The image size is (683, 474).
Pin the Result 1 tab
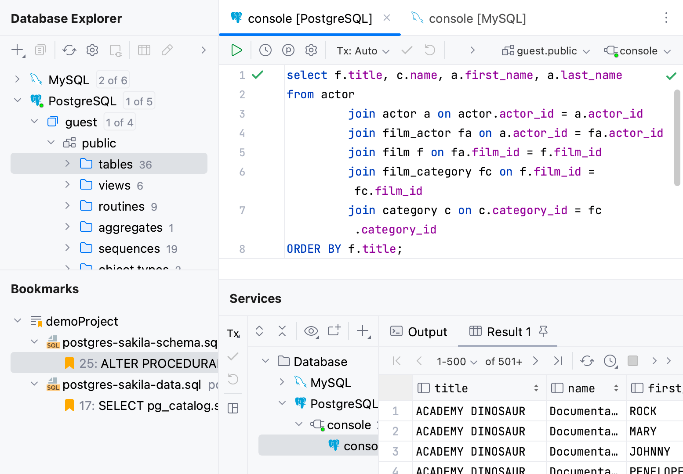[543, 331]
